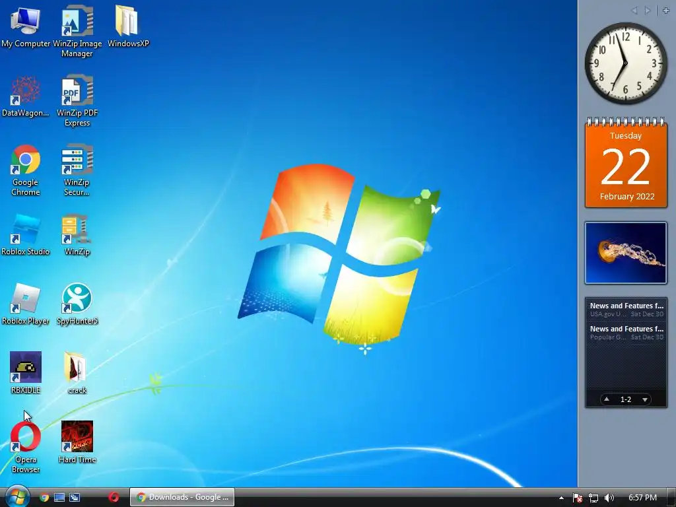Open the Start menu orb
Image resolution: width=676 pixels, height=507 pixels.
[17, 496]
